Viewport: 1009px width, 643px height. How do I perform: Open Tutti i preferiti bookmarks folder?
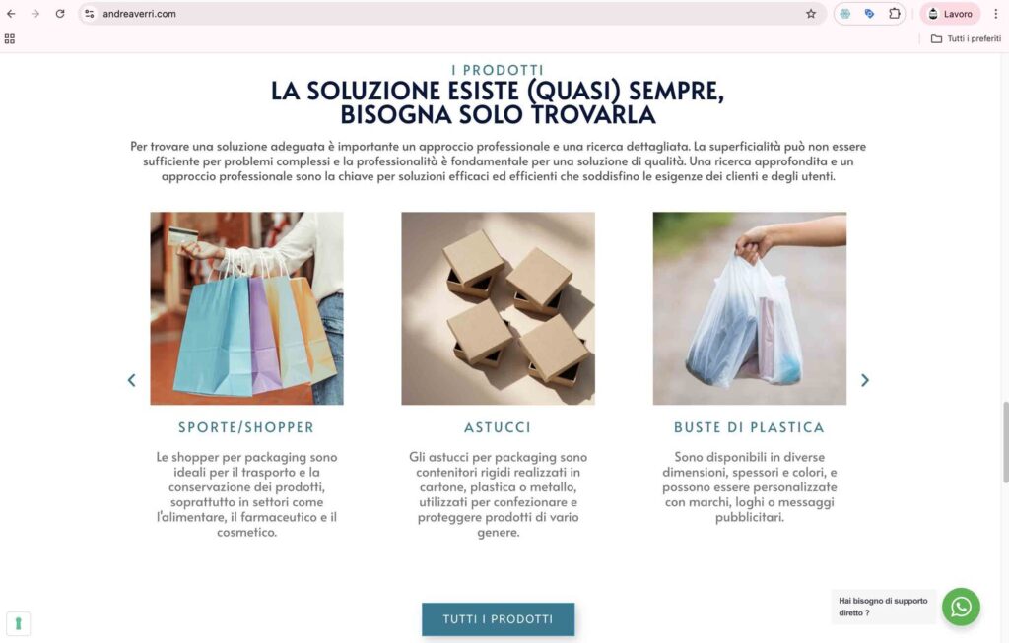pos(966,39)
